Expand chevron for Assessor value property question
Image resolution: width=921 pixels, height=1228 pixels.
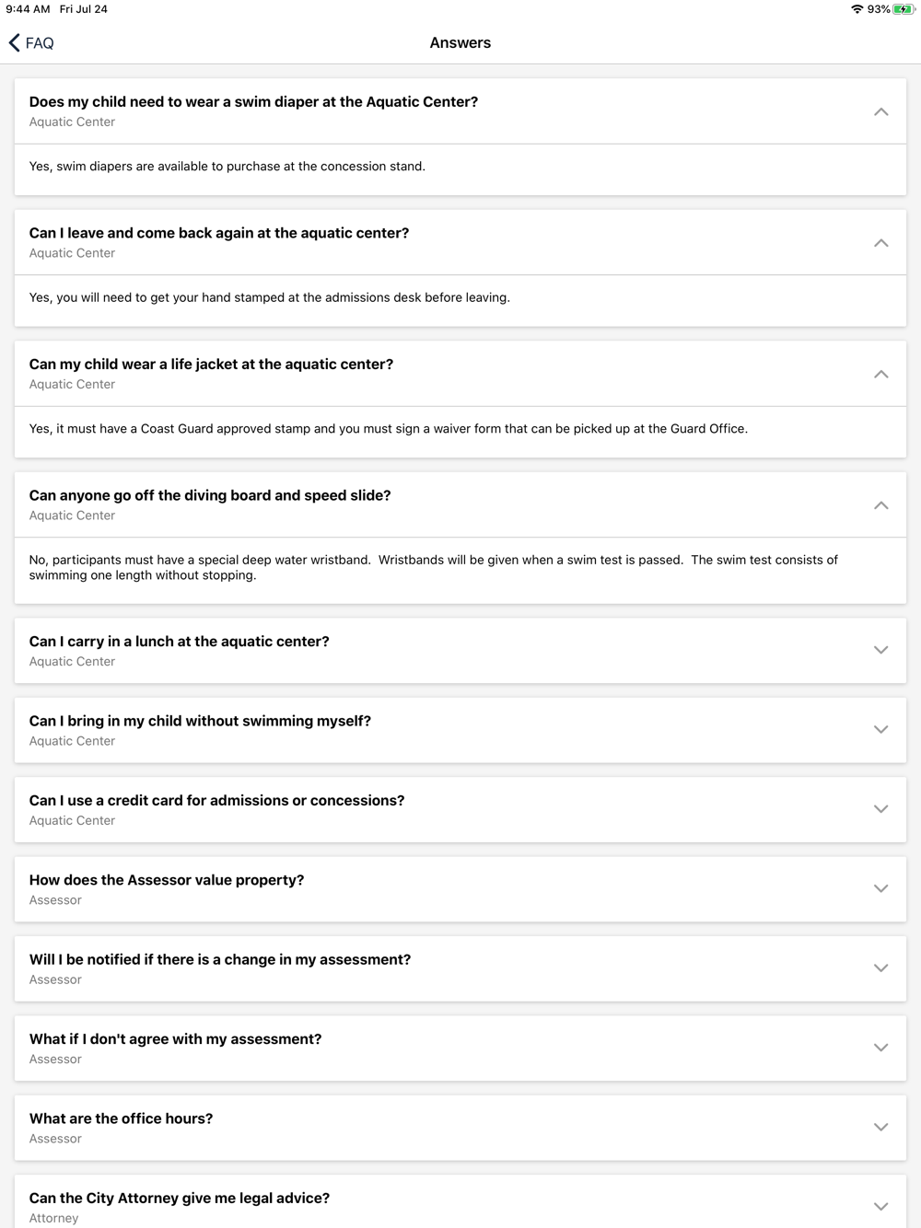coord(880,888)
